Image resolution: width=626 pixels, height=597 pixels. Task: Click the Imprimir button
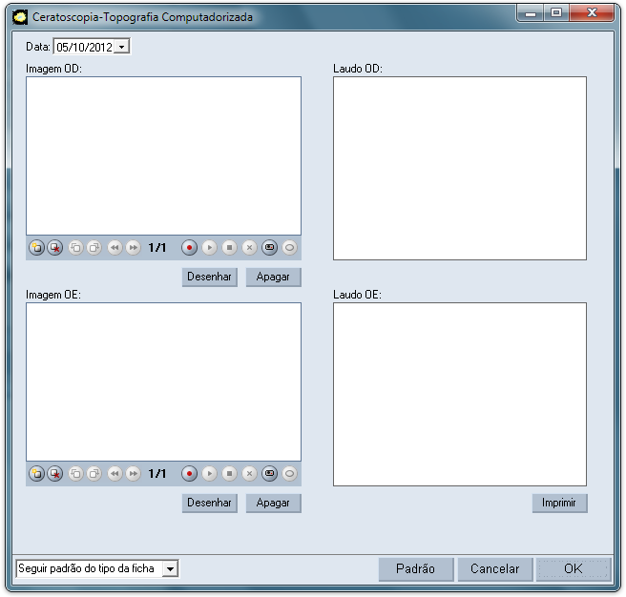point(560,503)
